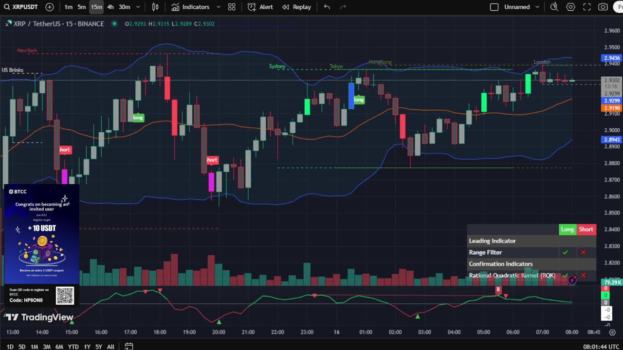This screenshot has height=350, width=623.
Task: Select the 3M date range
Action: pyautogui.click(x=47, y=347)
